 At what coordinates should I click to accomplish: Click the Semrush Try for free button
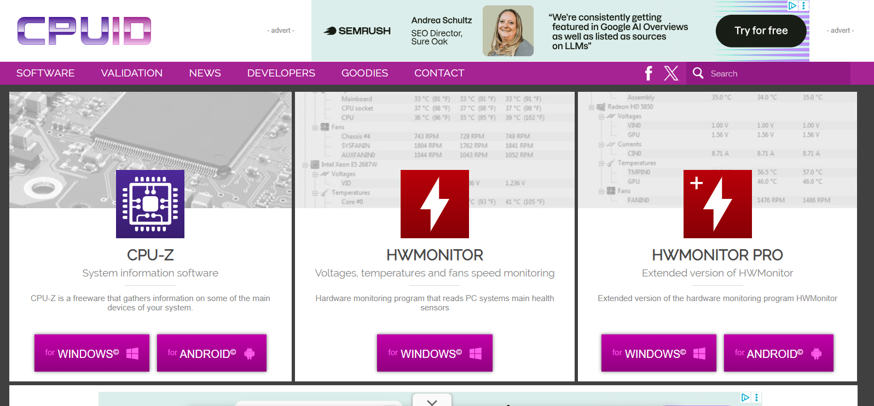(761, 31)
